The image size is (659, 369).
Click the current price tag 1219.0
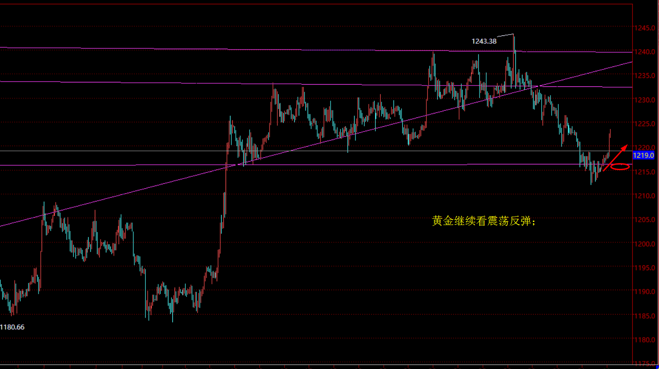click(643, 155)
